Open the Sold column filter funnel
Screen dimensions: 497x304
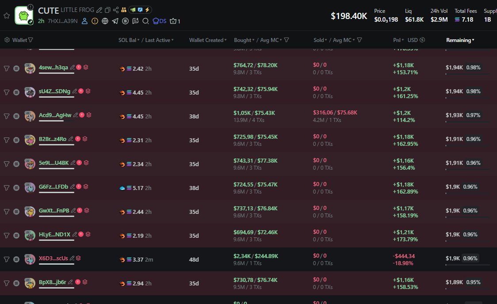coord(359,40)
